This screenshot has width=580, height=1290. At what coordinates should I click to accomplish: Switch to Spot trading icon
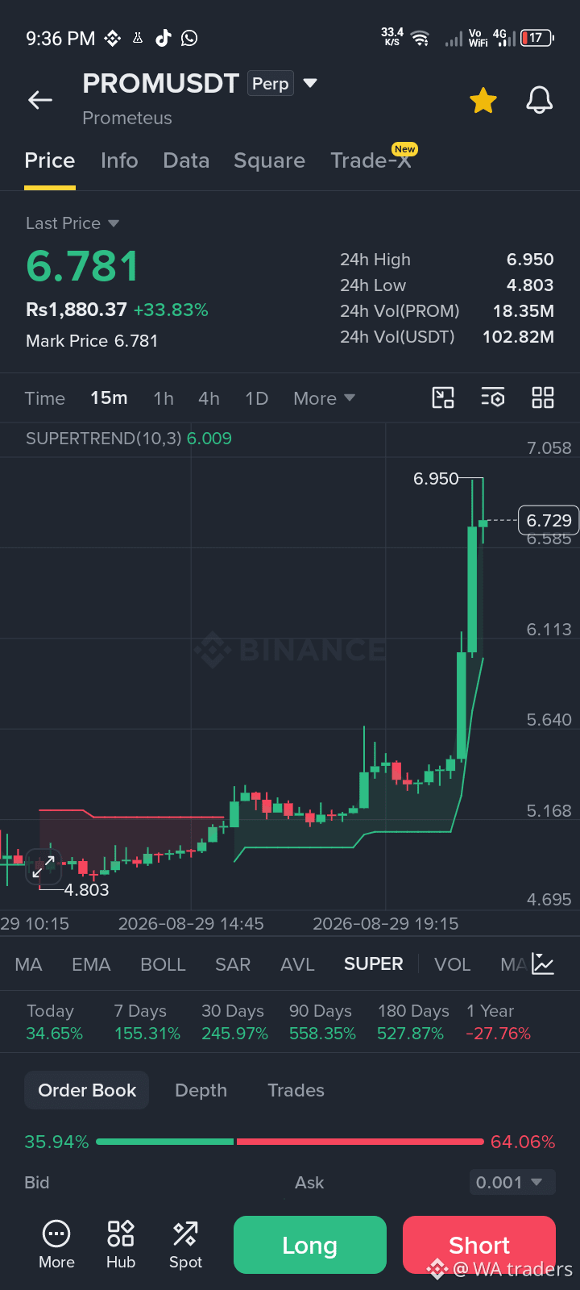[185, 1245]
